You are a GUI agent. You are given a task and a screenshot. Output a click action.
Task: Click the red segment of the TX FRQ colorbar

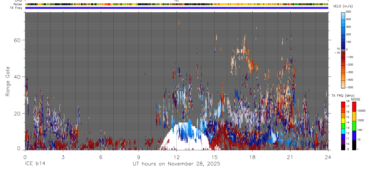343,104
